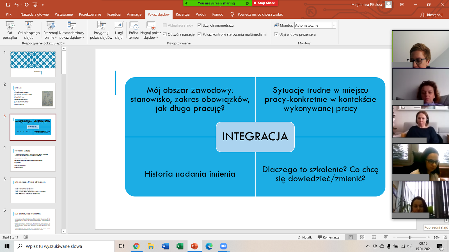Expand Niestandardowy pokaz slajdów menu
Image resolution: width=449 pixels, height=252 pixels.
click(72, 38)
